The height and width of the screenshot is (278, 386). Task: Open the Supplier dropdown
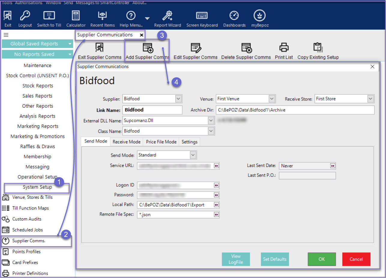coord(178,99)
